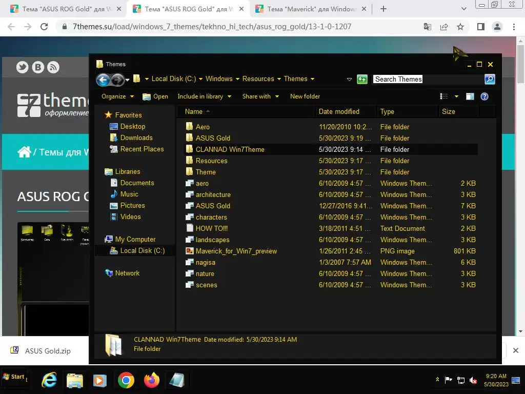Click the search magnifier icon in Explorer
The image size is (525, 394).
click(x=490, y=79)
